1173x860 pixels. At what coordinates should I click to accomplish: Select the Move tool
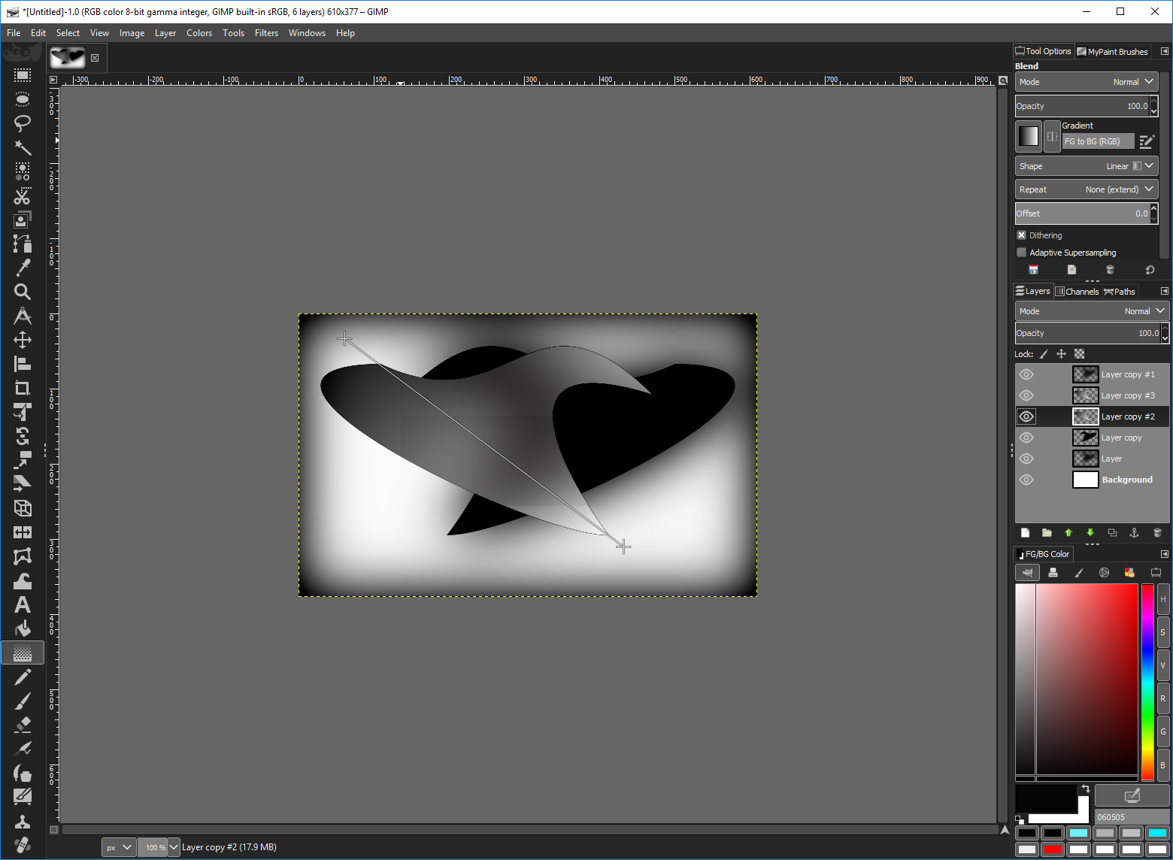23,340
